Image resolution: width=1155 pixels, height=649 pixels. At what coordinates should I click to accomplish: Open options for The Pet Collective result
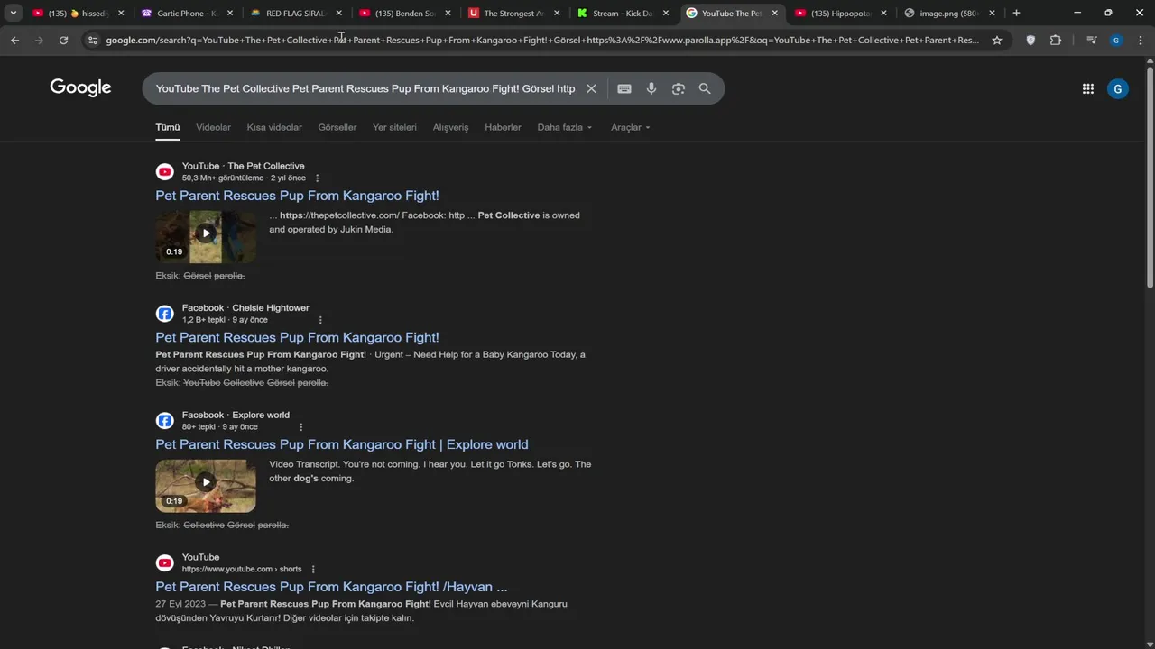coord(317,178)
